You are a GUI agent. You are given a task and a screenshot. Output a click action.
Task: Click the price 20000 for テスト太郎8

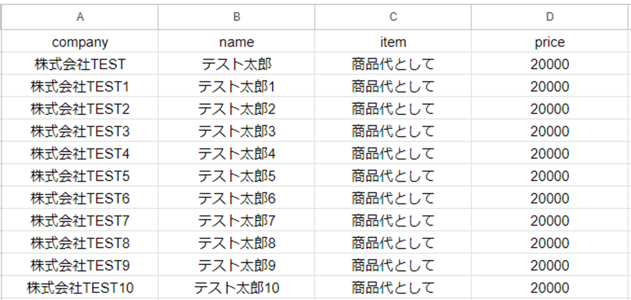coord(550,243)
